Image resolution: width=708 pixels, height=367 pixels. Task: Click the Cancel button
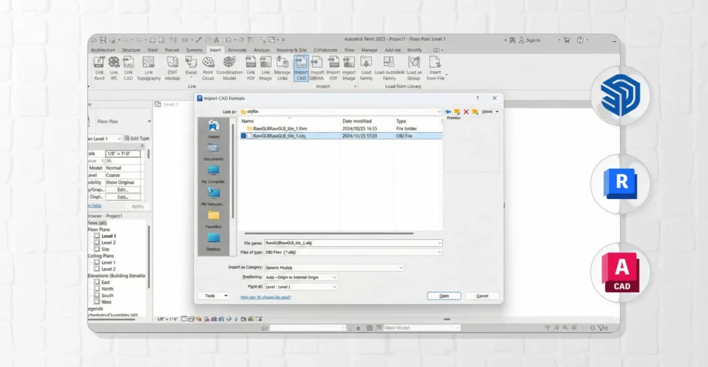click(482, 296)
